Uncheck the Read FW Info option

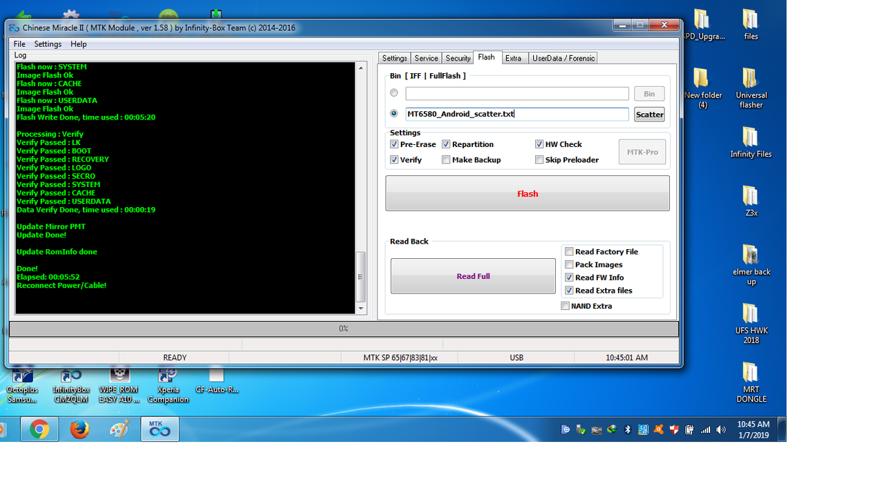tap(569, 277)
